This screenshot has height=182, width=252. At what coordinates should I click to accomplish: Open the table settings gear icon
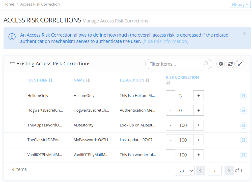point(220,64)
